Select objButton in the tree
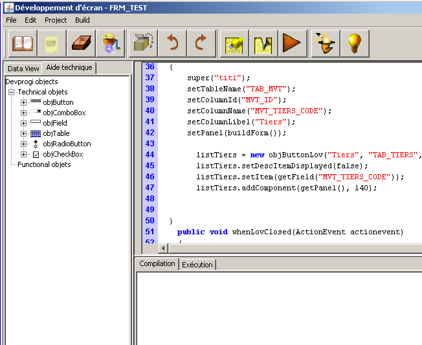Screen dimensions: 422x345 click(x=58, y=102)
